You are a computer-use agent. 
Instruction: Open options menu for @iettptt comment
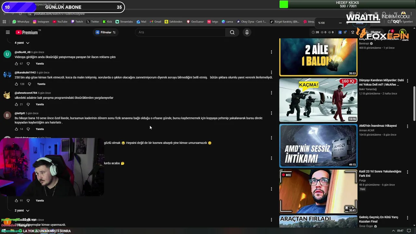[x=271, y=113]
